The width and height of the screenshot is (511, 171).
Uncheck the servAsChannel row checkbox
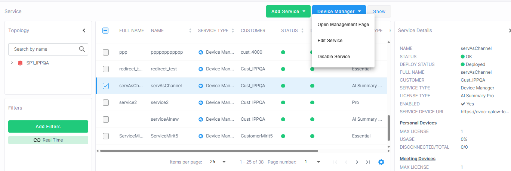[106, 86]
